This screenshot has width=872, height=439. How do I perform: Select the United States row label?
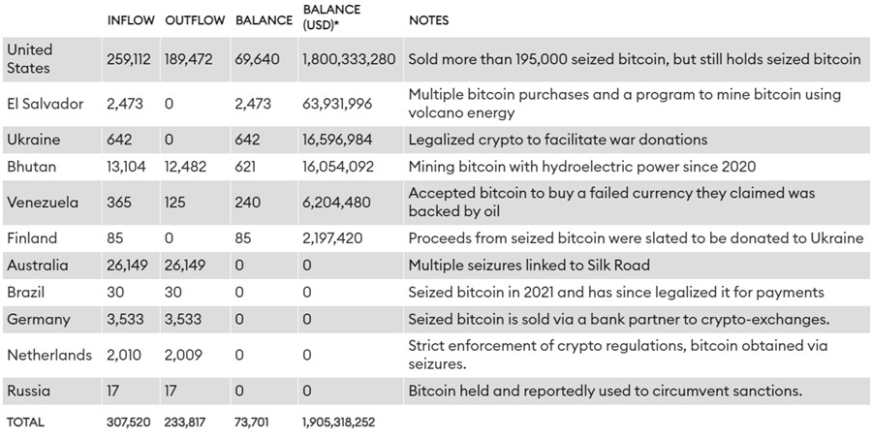click(30, 59)
